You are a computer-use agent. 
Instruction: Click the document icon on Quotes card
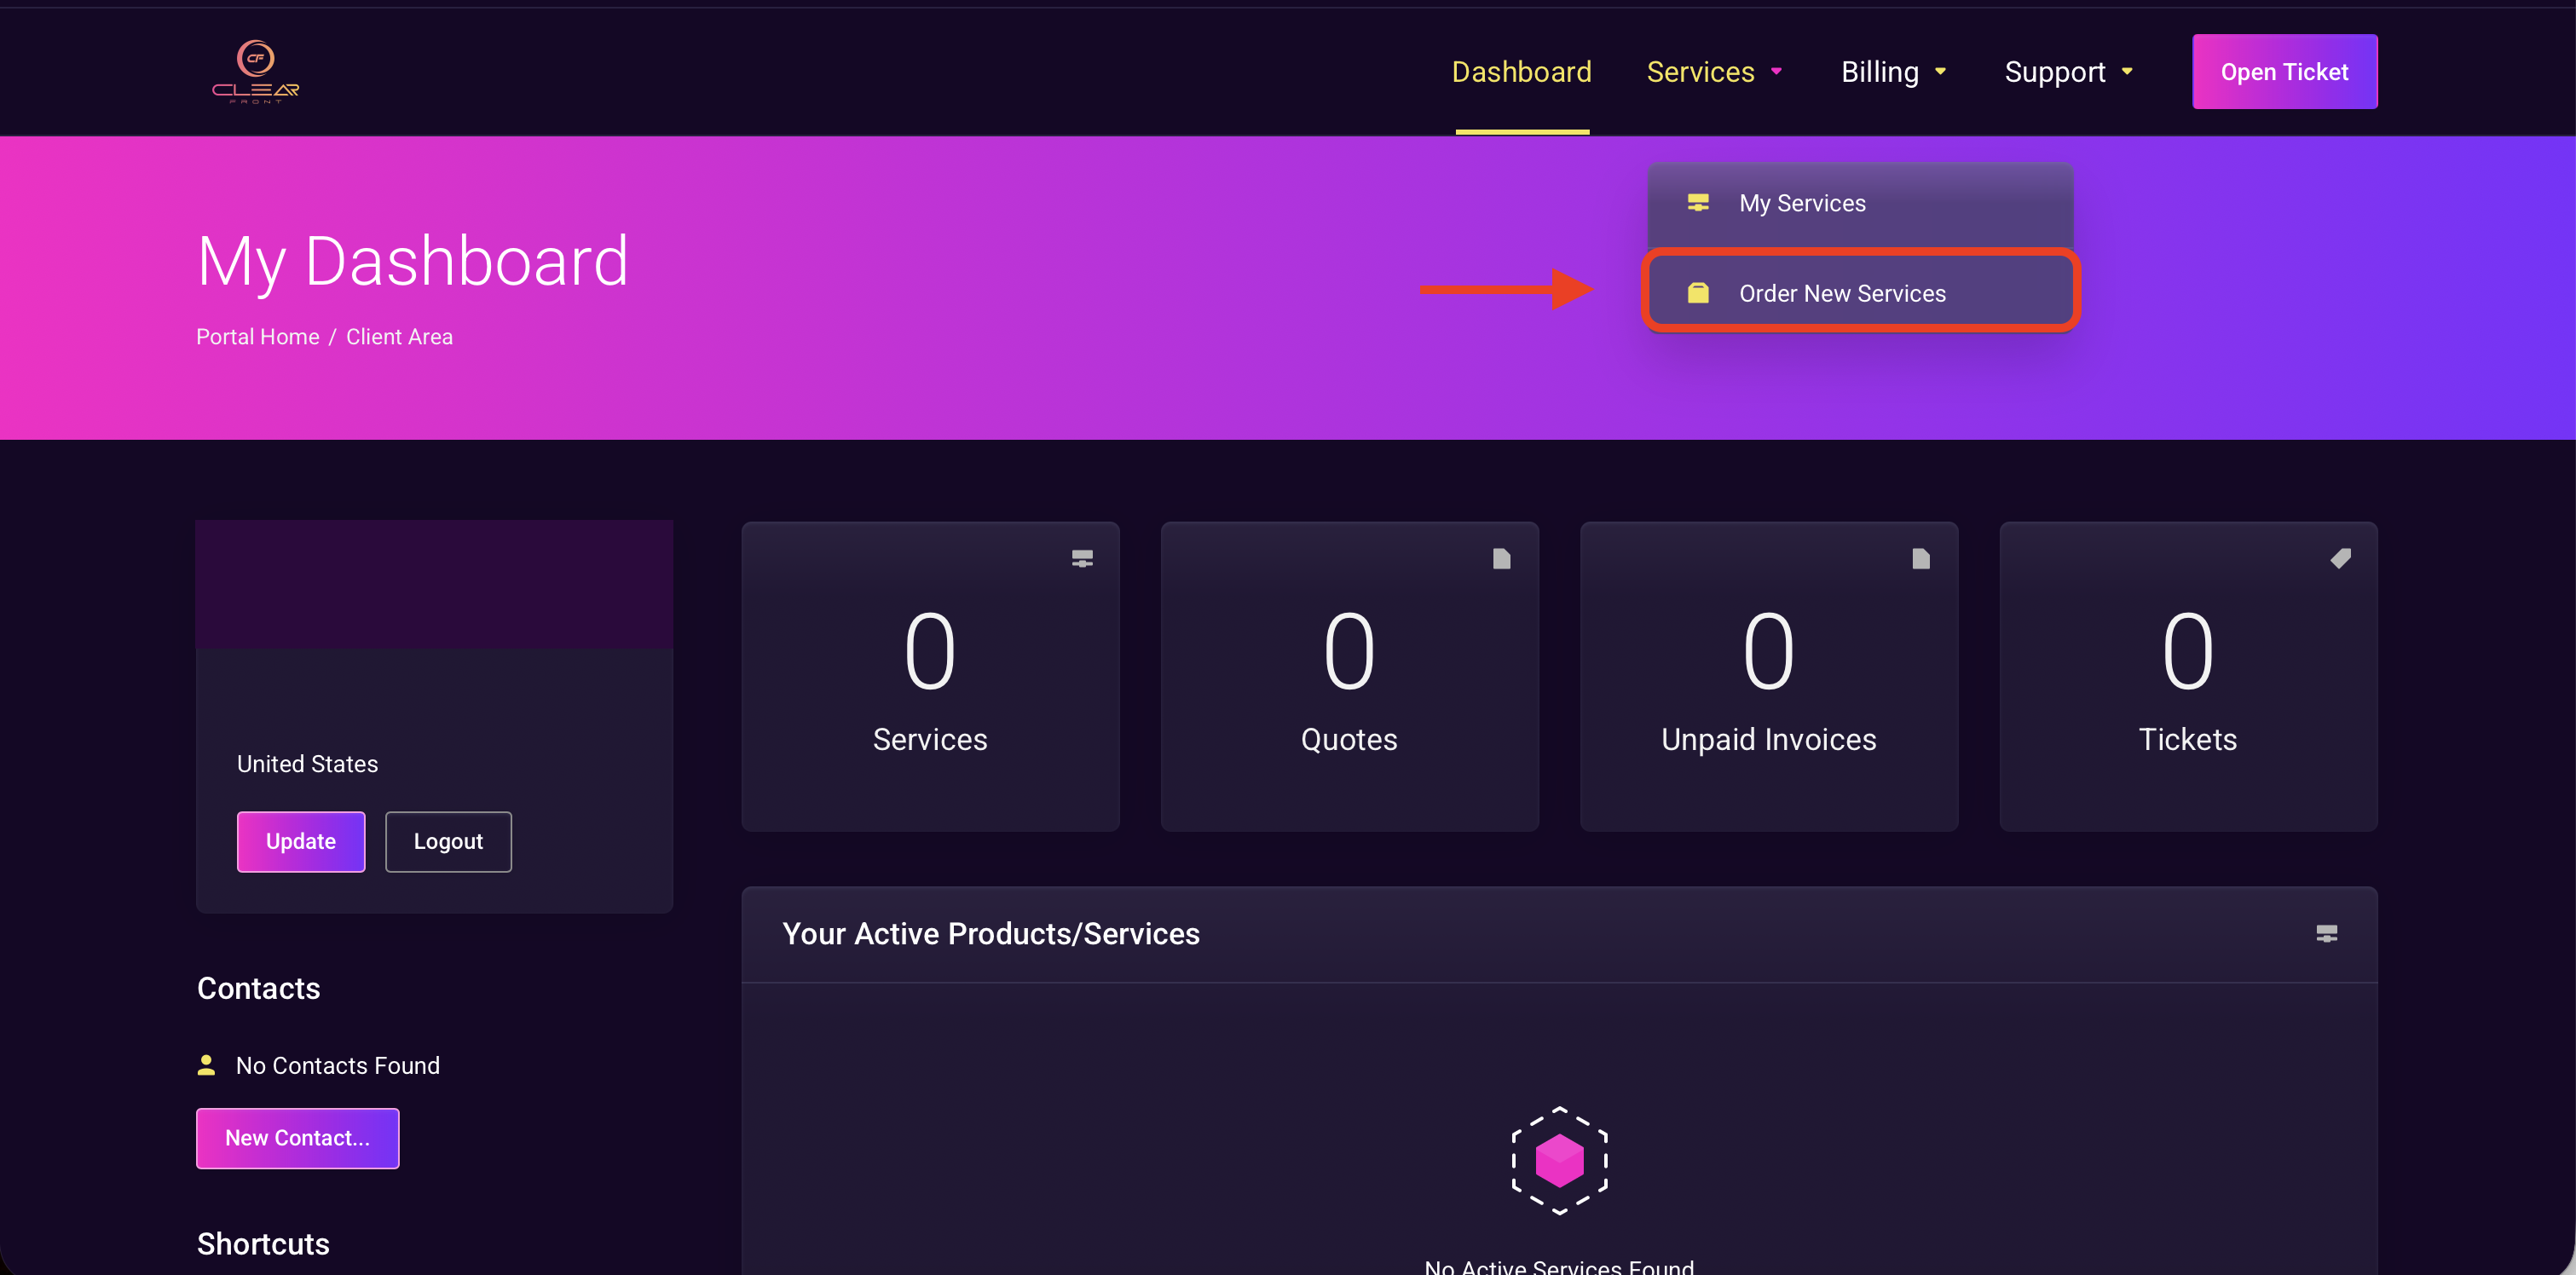(x=1501, y=559)
